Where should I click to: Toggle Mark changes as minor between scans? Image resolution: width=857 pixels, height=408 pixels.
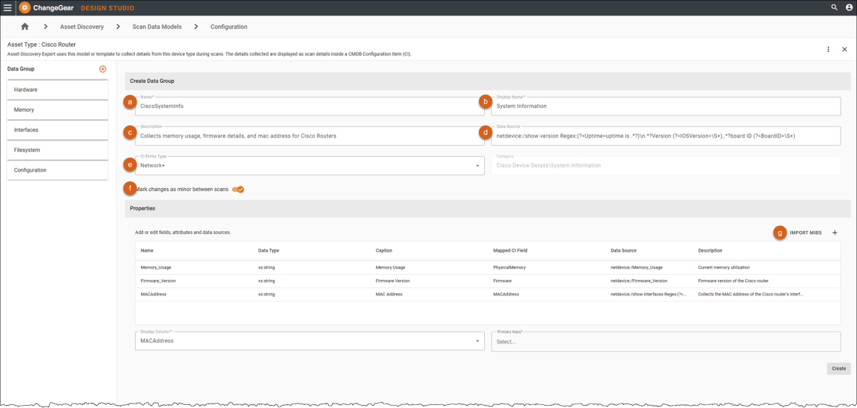click(x=238, y=190)
